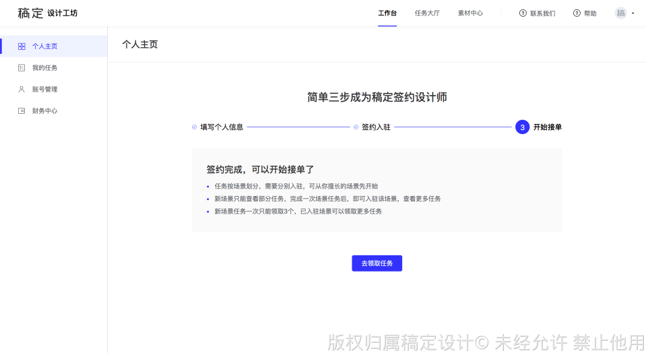
Task: Select 我的任务 in the sidebar
Action: [44, 68]
